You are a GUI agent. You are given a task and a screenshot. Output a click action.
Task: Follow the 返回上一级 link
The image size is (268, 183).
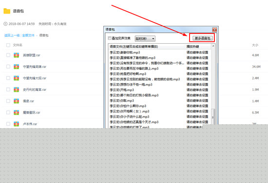tap(12, 35)
